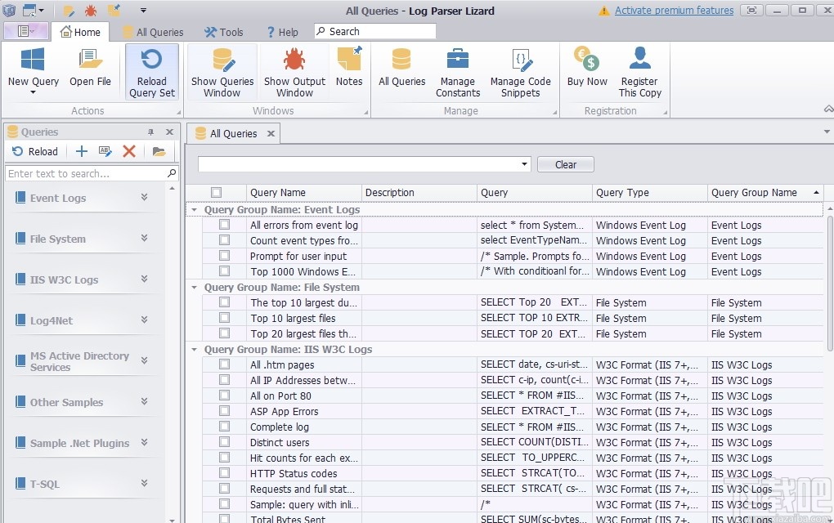The width and height of the screenshot is (834, 523).
Task: Check the 'All errors from event log' row
Action: (x=225, y=225)
